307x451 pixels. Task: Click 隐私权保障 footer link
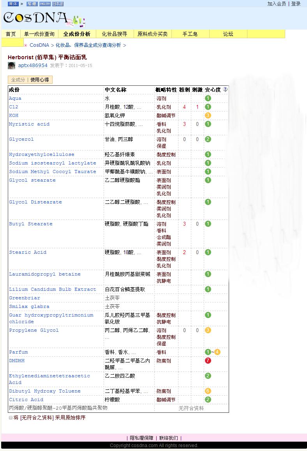(x=141, y=438)
